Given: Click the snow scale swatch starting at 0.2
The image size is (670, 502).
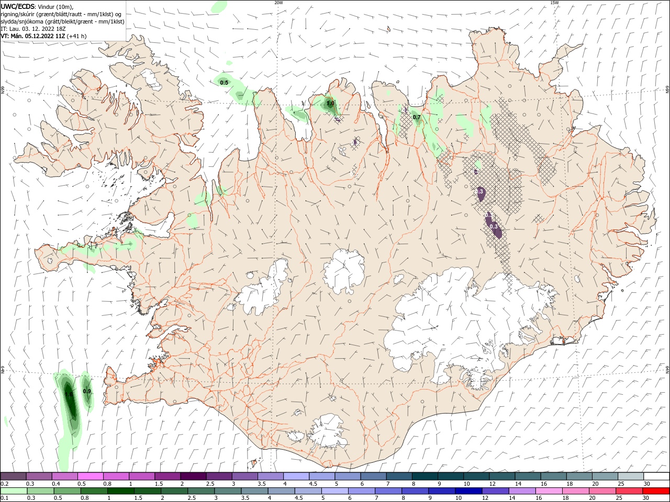Looking at the screenshot, I should coord(13,476).
